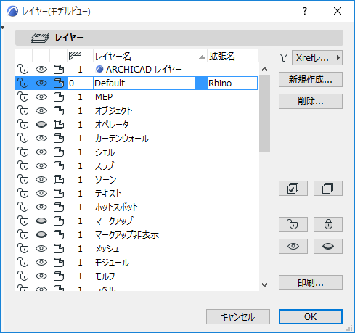The width and height of the screenshot is (355, 333).
Task: Click Select All layers button icon
Action: [x=293, y=188]
